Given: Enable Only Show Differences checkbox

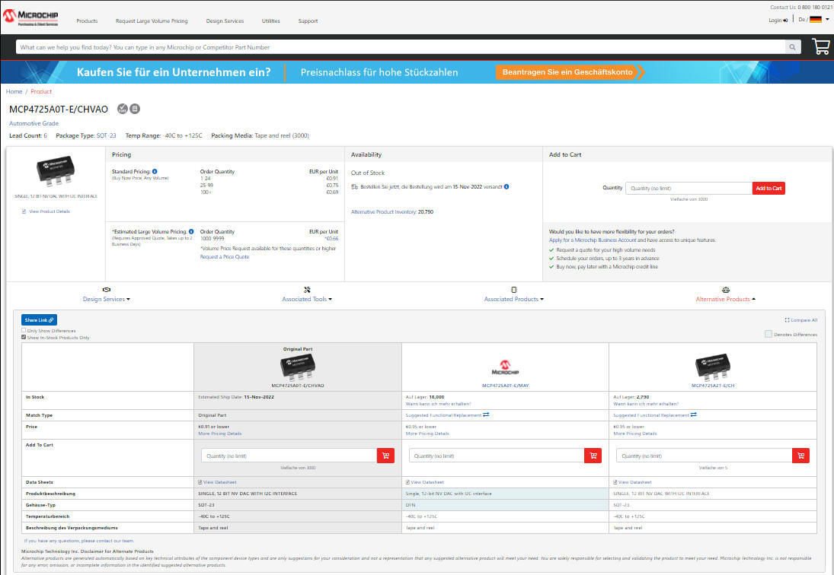Looking at the screenshot, I should click(24, 330).
